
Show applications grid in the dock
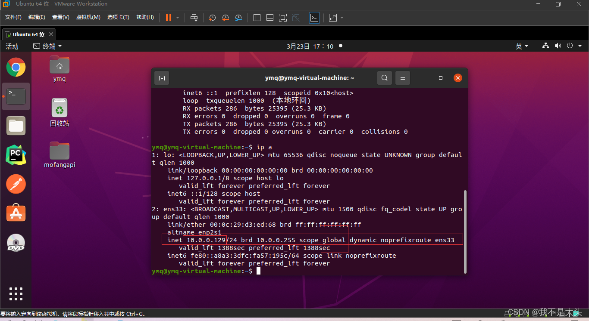[16, 293]
